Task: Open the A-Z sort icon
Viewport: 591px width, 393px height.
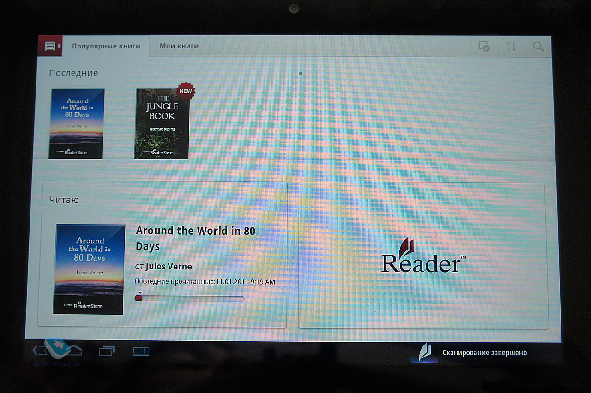Action: point(511,47)
